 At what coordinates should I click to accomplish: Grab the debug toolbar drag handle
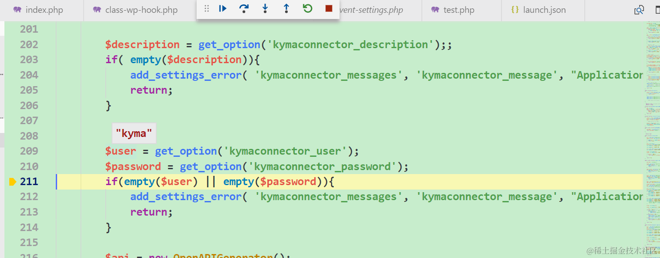206,8
